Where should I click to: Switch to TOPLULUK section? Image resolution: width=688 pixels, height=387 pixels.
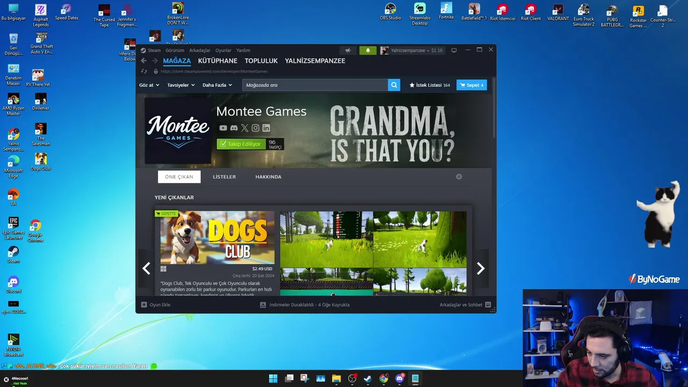click(x=261, y=61)
